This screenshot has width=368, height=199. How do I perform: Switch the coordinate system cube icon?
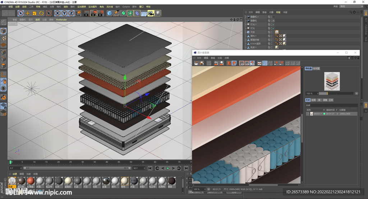78,13
